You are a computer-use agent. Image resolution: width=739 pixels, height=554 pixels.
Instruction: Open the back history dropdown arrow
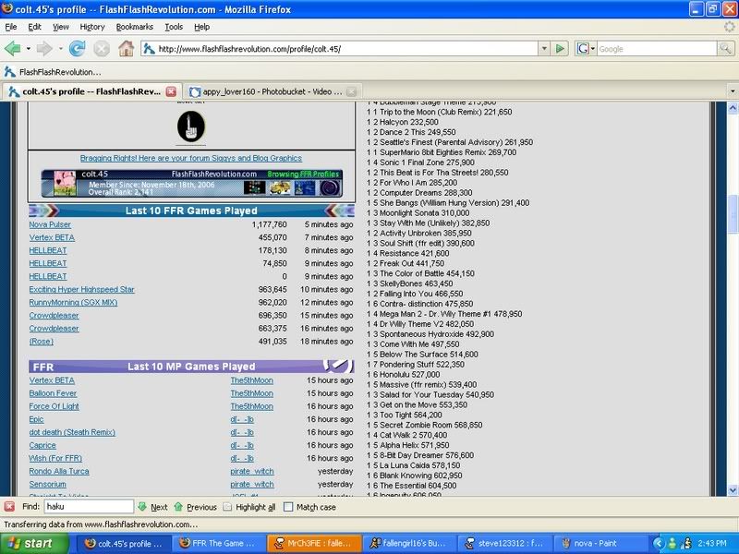click(29, 49)
